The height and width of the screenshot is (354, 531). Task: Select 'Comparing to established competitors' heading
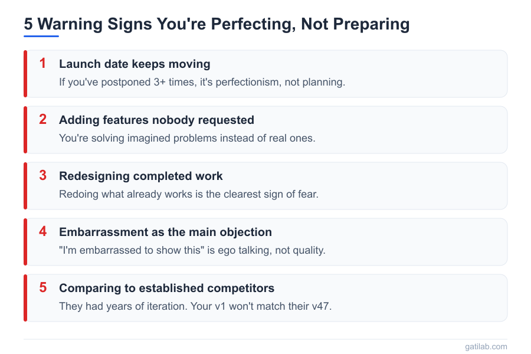click(x=166, y=288)
